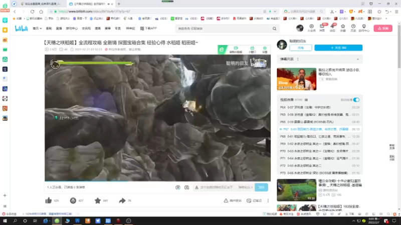The width and height of the screenshot is (401, 225).
Task: Open the danmaku toggle icon below video
Action: (x=178, y=187)
